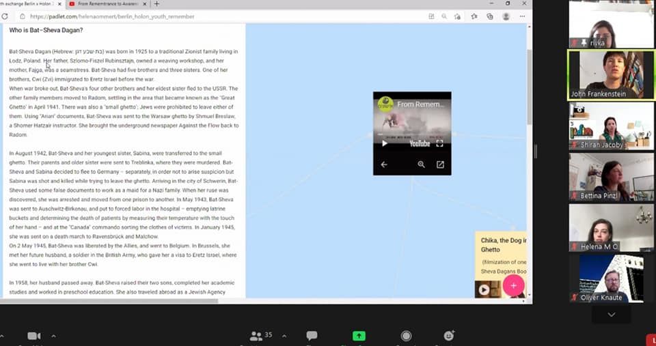Screen dimensions: 656x346
Task: Open the video in a new window
Action: [x=440, y=164]
